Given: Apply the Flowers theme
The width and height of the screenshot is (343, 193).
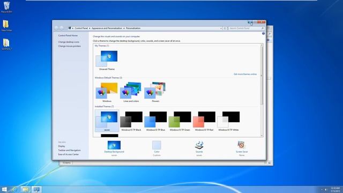Looking at the screenshot, I should [x=155, y=91].
